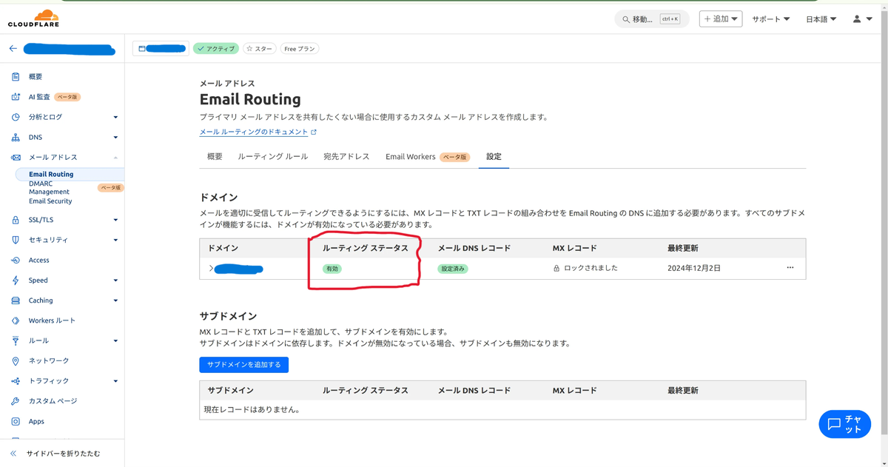Expand Caching submenu arrow
This screenshot has width=888, height=467.
115,300
